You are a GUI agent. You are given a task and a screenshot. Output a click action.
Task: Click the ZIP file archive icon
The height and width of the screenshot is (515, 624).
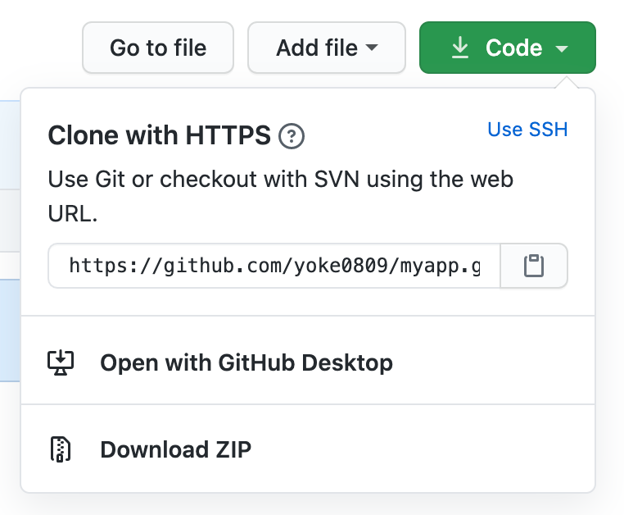pos(61,449)
